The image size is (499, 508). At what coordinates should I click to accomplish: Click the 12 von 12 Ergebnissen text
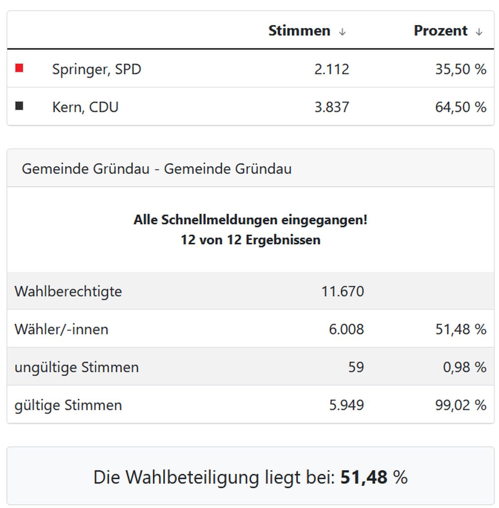(250, 239)
